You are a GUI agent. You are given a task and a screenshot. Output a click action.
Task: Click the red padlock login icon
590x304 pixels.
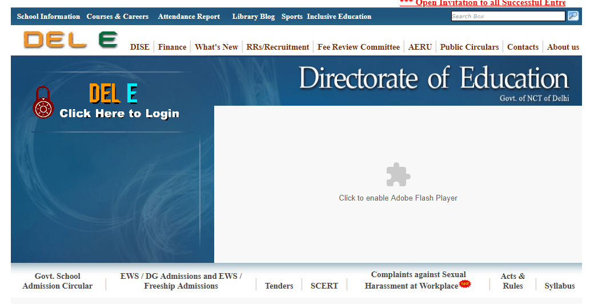pyautogui.click(x=43, y=103)
